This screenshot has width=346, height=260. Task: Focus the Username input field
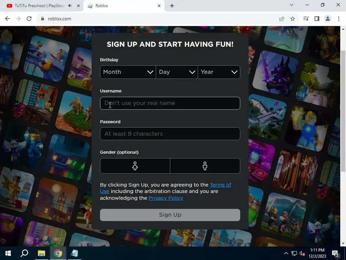(x=170, y=103)
